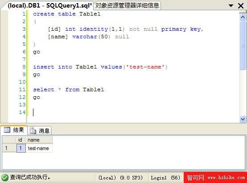Click the results grid icon on 结果 tab

7,130
